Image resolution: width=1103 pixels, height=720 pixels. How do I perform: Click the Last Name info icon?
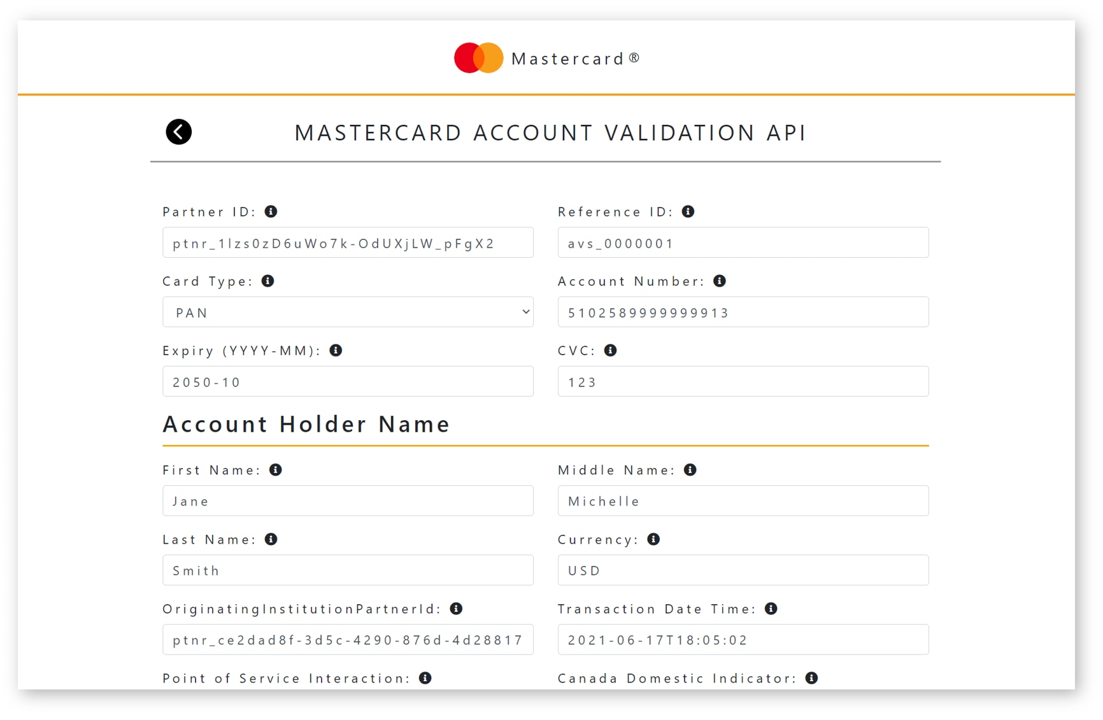271,539
